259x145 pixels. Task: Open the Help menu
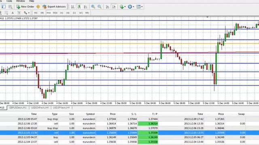(x=32, y=1)
